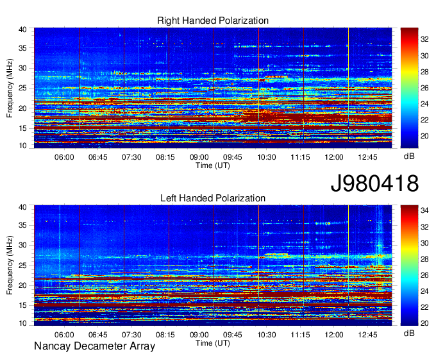Click 15 MHz tick on left-handed frequency axis
This screenshot has height=354, width=436.
pos(22,305)
